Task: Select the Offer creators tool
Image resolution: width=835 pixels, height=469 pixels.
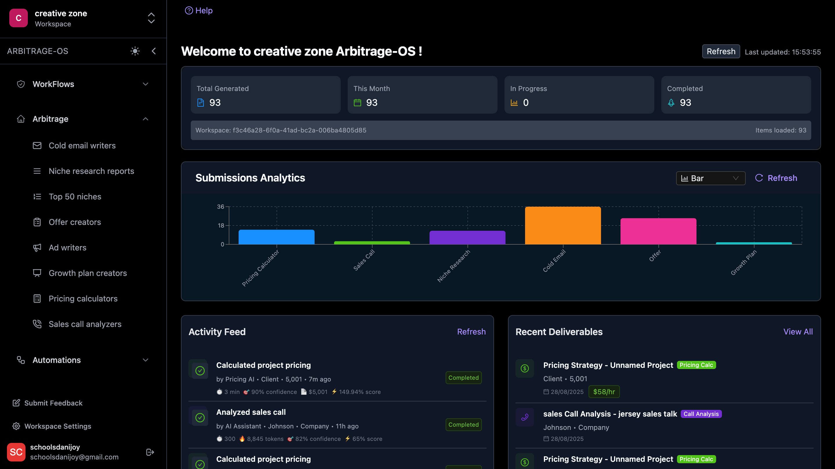Action: pyautogui.click(x=75, y=222)
